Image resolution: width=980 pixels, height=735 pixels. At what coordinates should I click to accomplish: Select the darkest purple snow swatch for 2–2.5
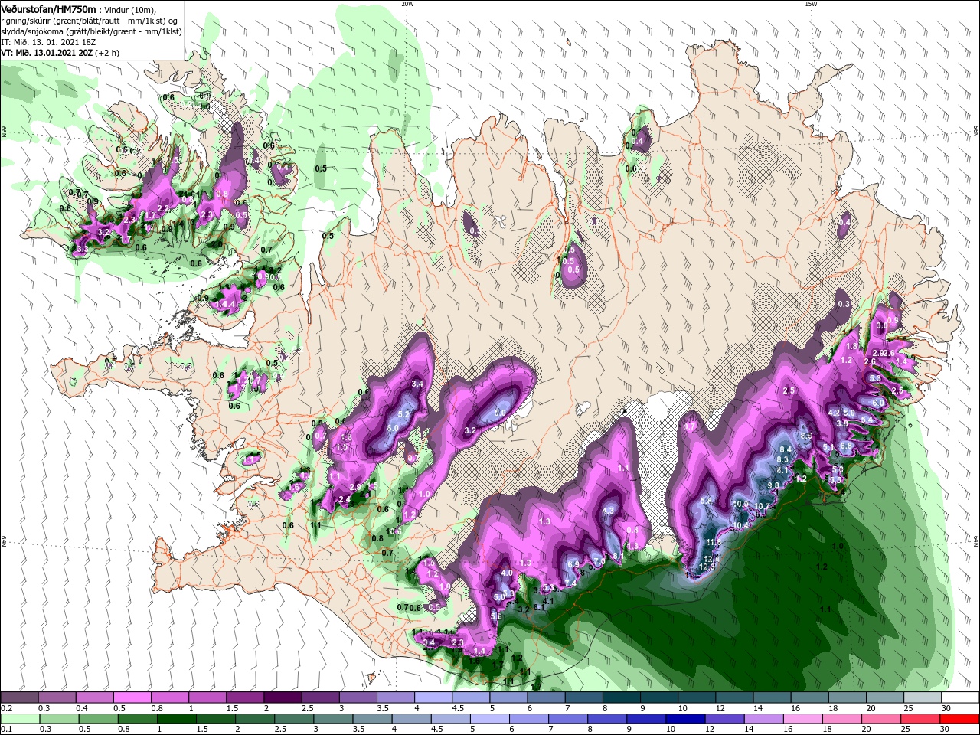283,697
